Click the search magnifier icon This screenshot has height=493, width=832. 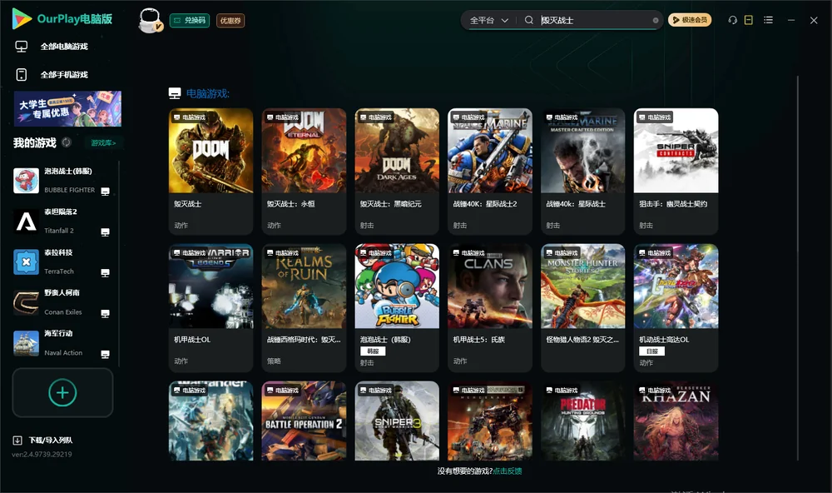tap(528, 20)
